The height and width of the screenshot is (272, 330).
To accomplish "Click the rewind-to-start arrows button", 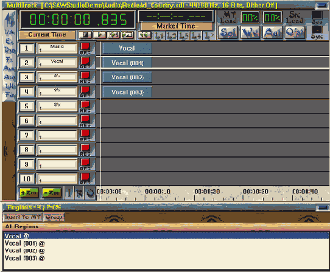I will point(144,35).
